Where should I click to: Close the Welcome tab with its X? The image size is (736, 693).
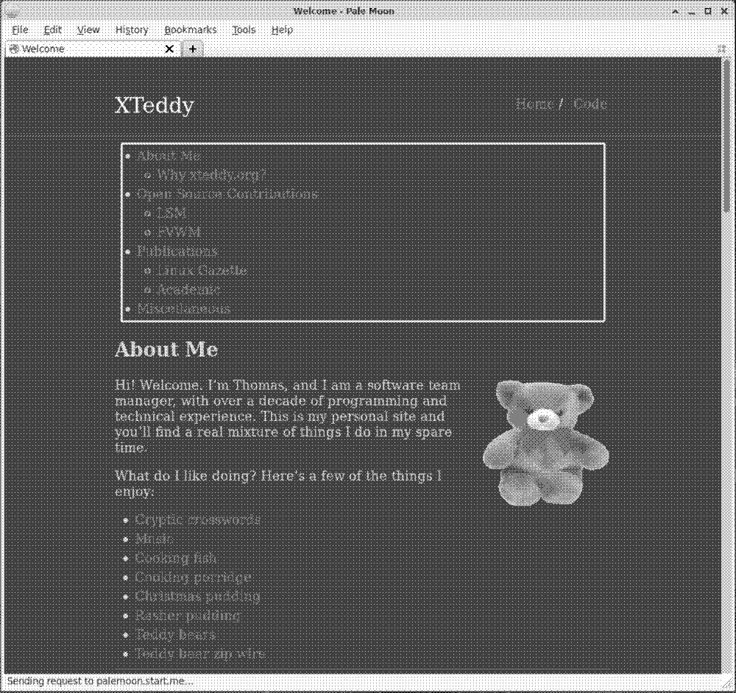coord(169,49)
